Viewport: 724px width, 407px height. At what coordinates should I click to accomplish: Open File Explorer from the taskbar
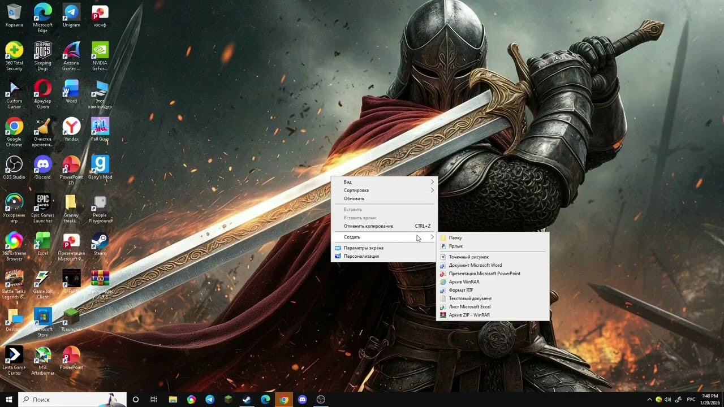click(173, 400)
